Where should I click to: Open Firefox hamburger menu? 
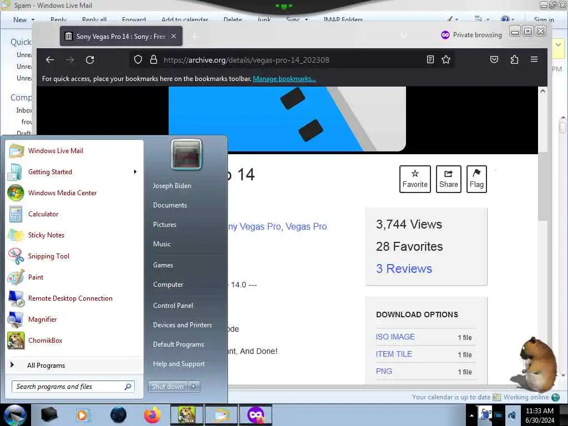534,59
